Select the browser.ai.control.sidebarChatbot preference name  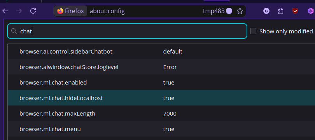click(66, 52)
